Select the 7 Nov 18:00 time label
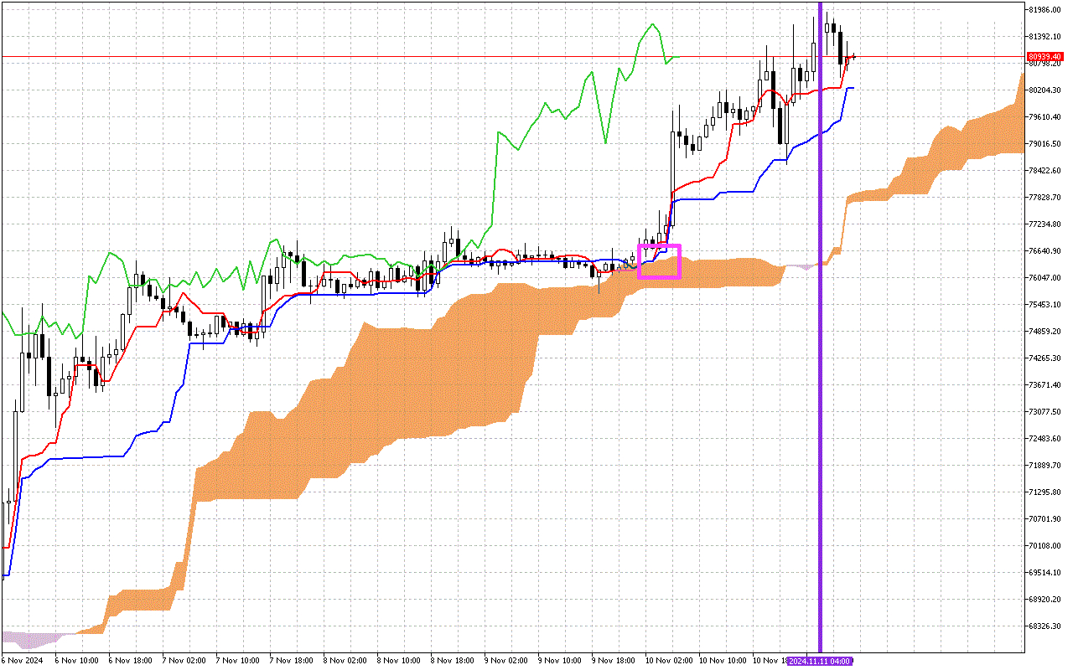 click(x=291, y=661)
